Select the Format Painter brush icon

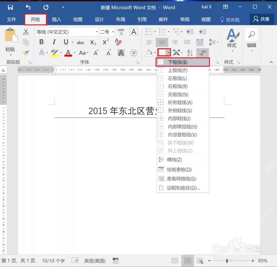[26, 53]
